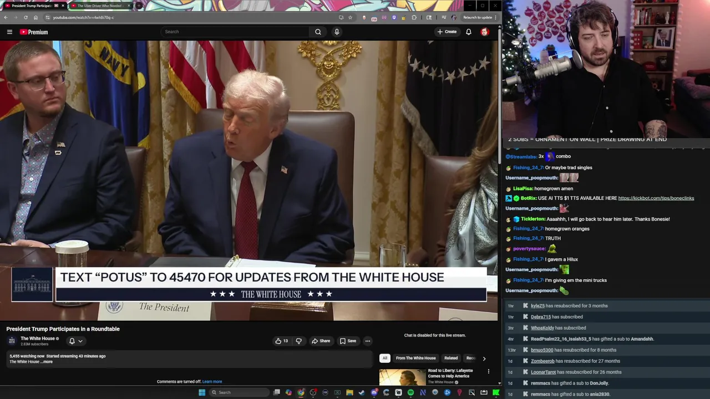Click the video title President Trump Participates
The width and height of the screenshot is (710, 399).
coord(63,329)
